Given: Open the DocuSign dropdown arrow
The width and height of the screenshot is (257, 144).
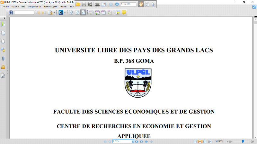Looking at the screenshot, I should (x=65, y=12).
